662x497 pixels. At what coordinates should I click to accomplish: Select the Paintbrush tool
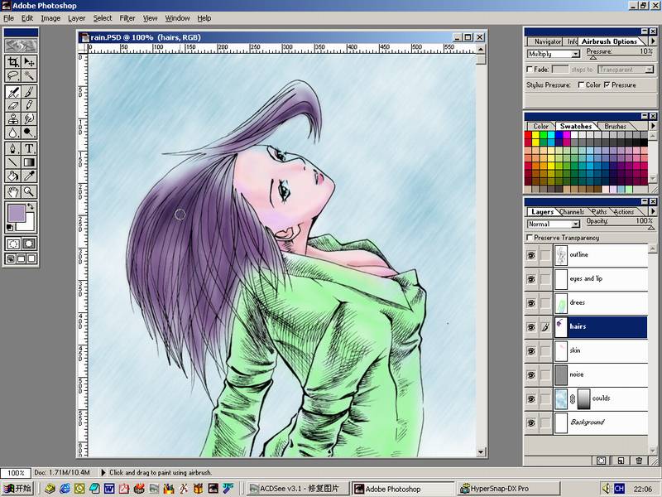(29, 92)
